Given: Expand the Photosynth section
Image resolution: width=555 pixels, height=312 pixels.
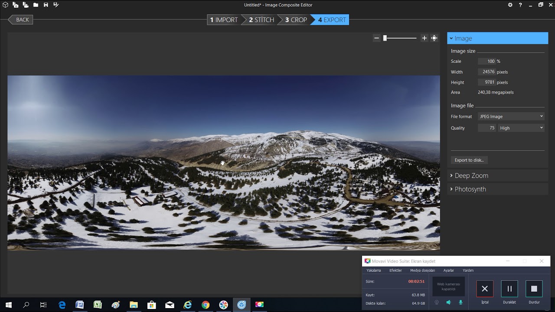Looking at the screenshot, I should point(498,189).
